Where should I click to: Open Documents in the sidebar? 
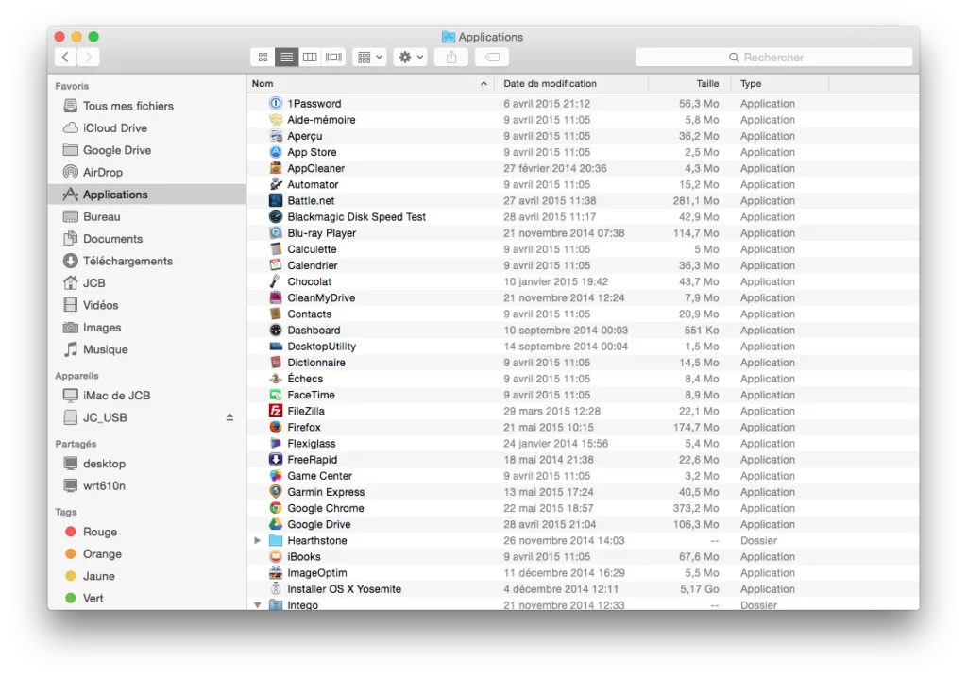146,239
